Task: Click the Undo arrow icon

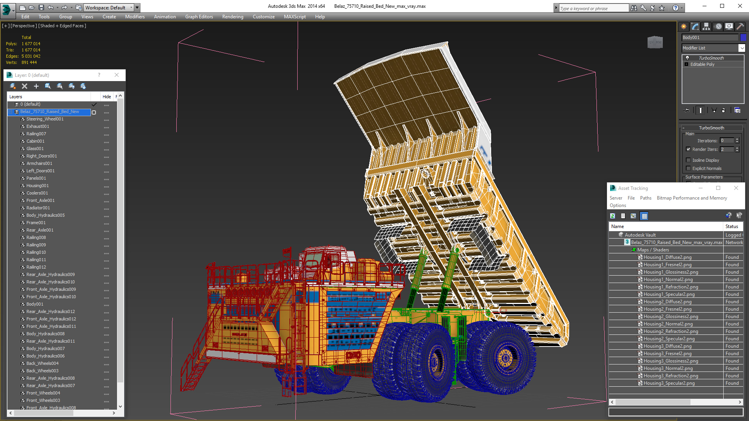Action: coord(51,7)
